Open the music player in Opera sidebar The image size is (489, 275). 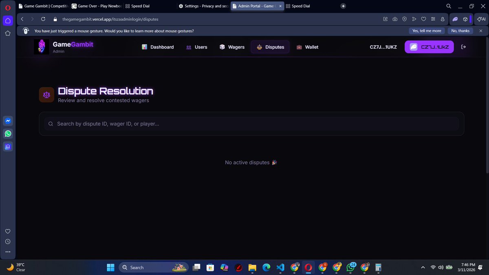pos(8,147)
